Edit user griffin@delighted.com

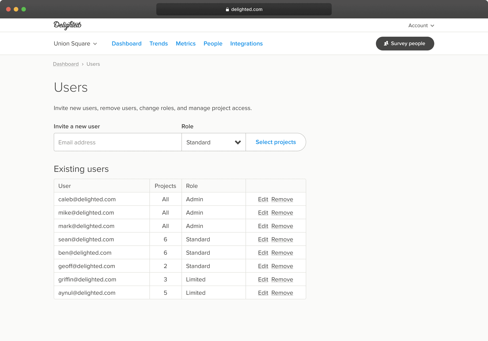[263, 279]
